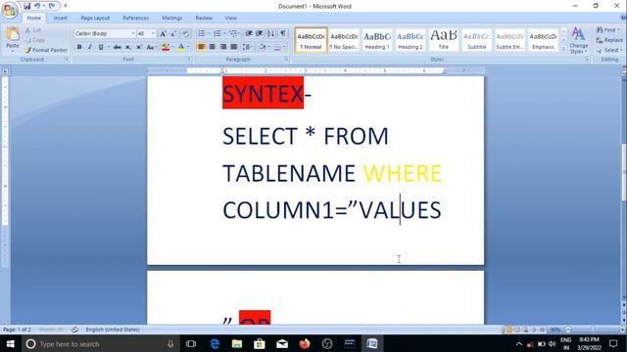
Task: Open Change Case dropdown
Action: coord(151,47)
